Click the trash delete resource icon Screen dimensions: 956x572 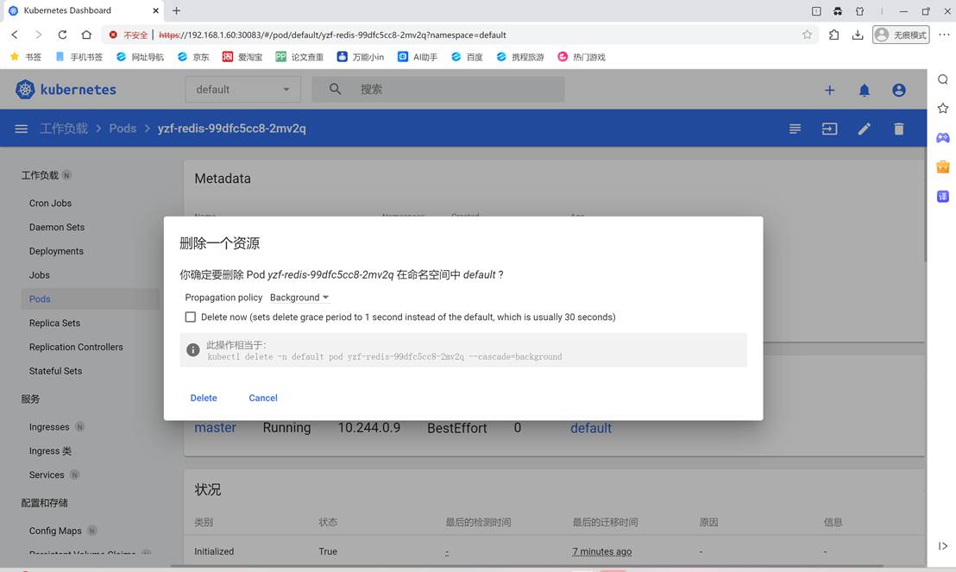click(899, 129)
